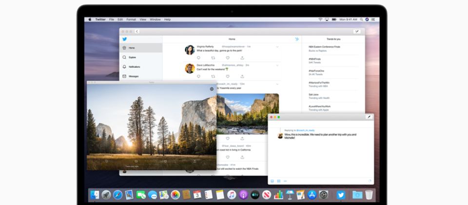Open the Help menu
Image resolution: width=468 pixels, height=205 pixels.
coord(167,20)
